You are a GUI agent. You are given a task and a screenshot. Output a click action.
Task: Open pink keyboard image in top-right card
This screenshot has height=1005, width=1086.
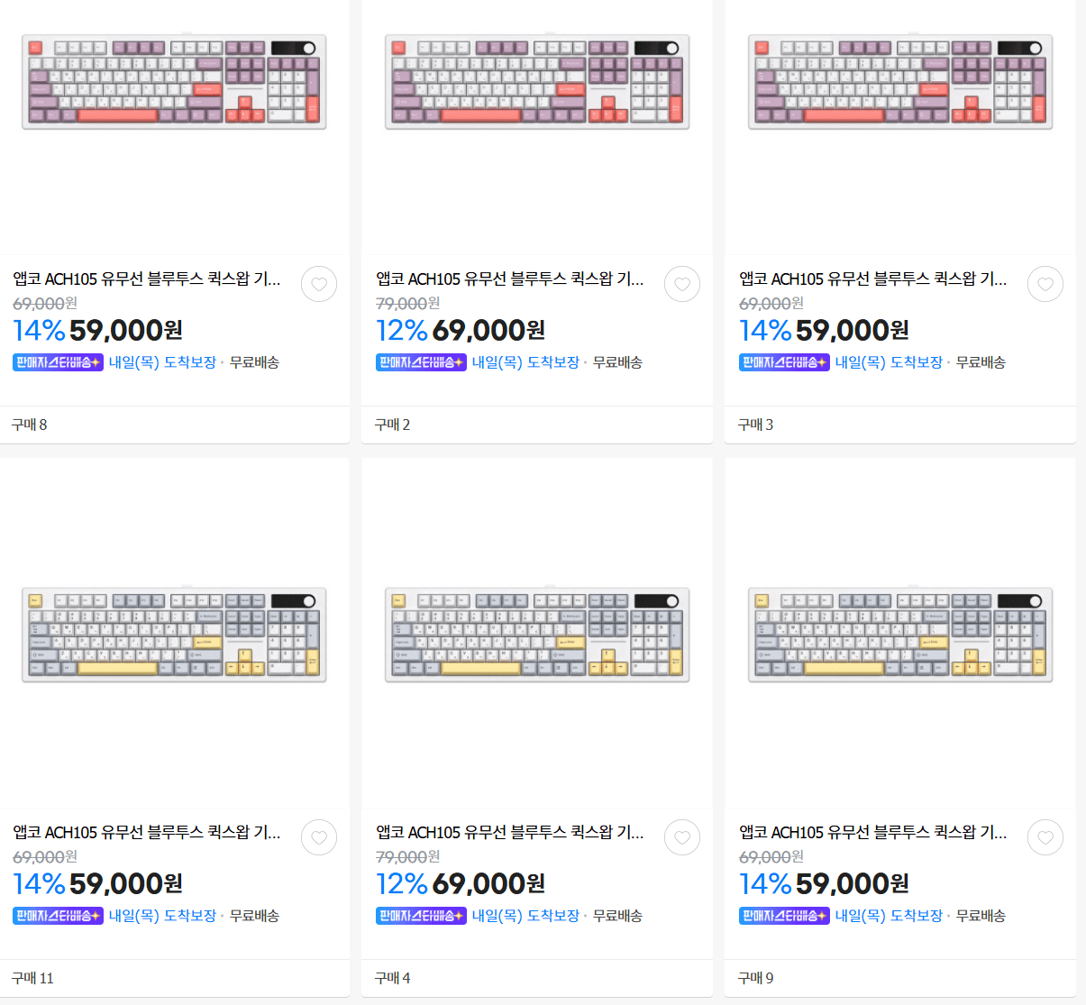[x=900, y=82]
